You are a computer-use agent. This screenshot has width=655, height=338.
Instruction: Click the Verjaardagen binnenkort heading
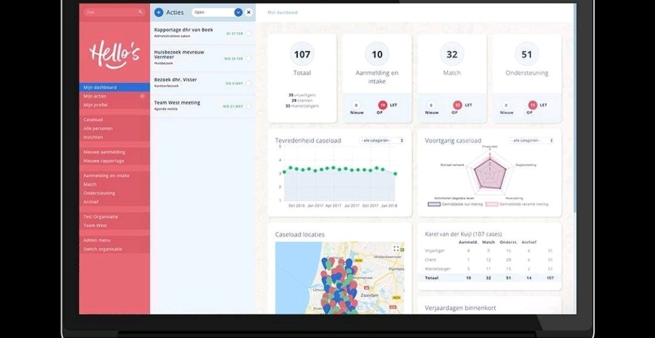(460, 308)
